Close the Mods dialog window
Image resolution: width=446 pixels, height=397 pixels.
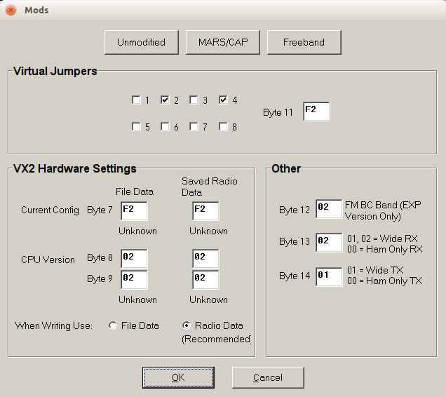tap(11, 11)
